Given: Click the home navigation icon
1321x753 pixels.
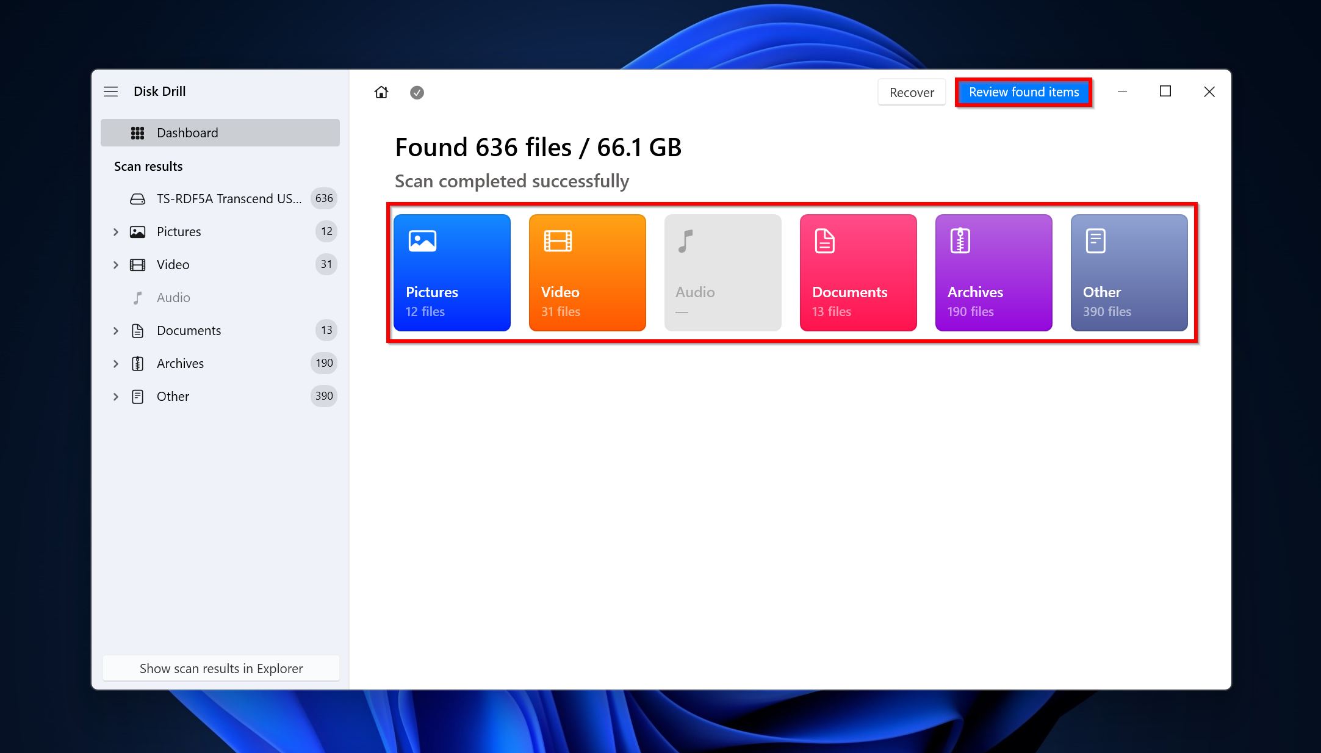Looking at the screenshot, I should 382,92.
